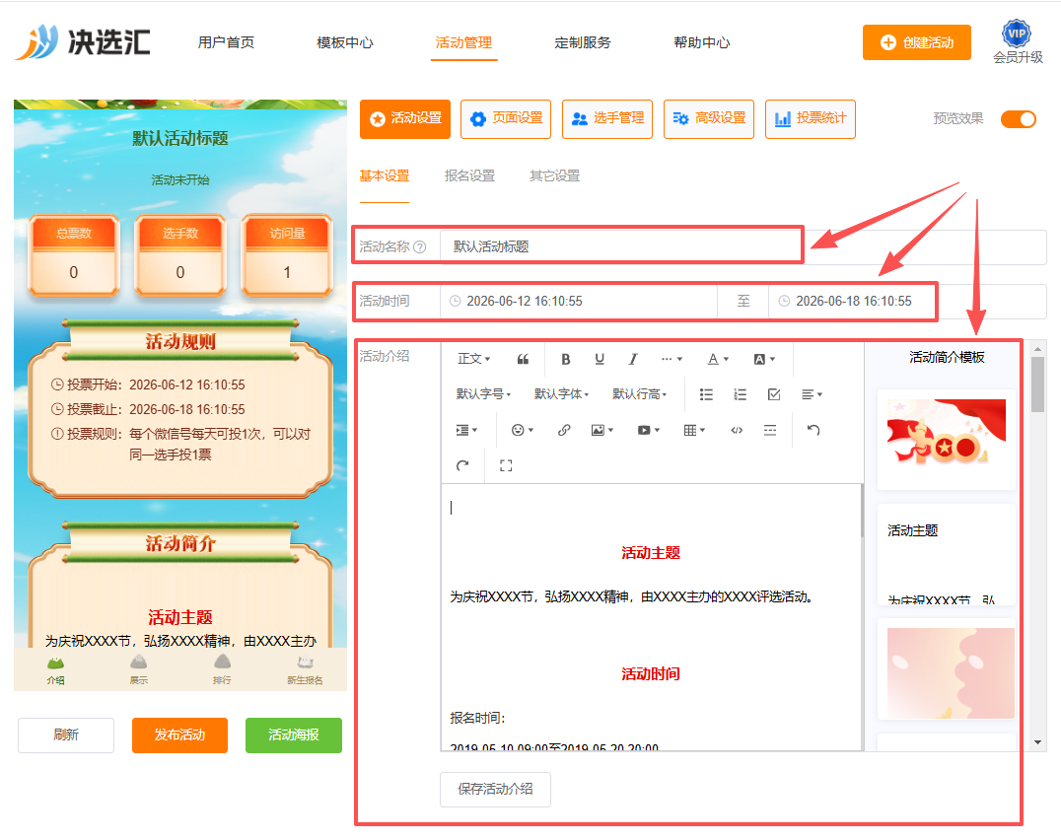Open background color picker dropdown
This screenshot has width=1061, height=839.
pyautogui.click(x=764, y=359)
